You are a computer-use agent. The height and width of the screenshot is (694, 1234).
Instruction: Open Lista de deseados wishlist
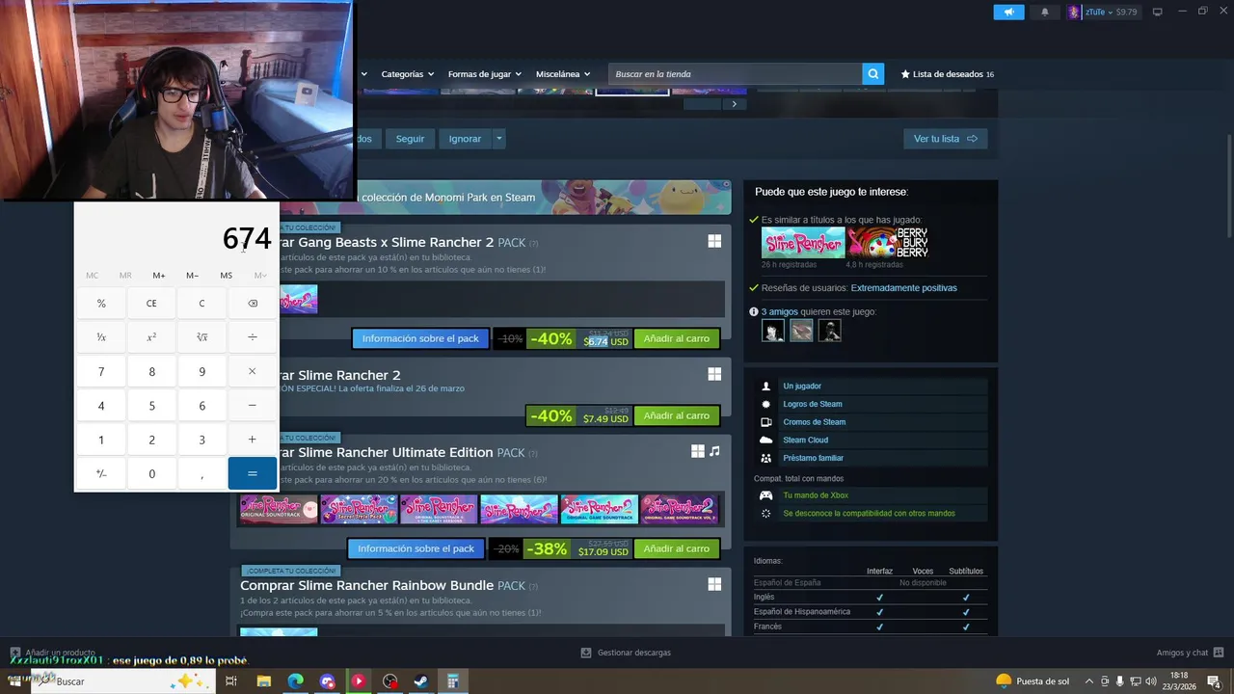coord(947,74)
